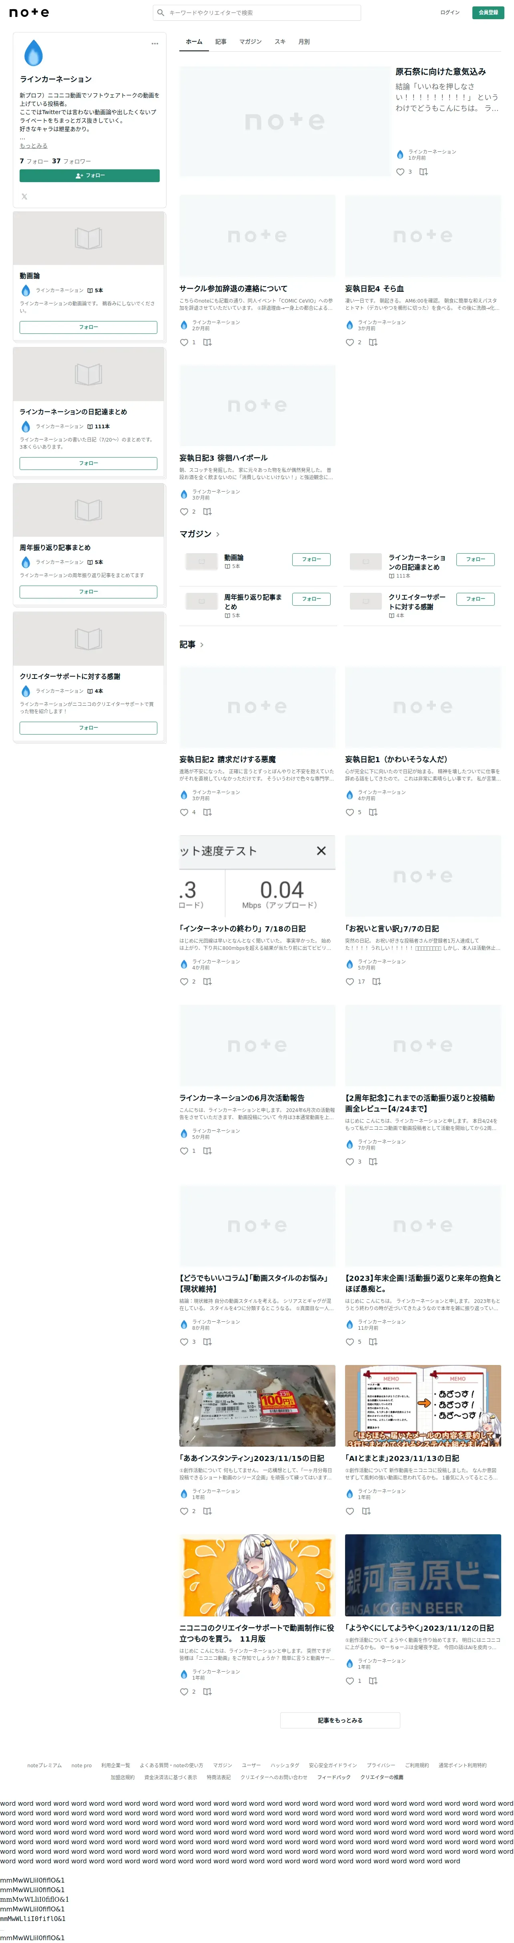Switch to the 記事 tab
This screenshot has height=1943, width=514.
tap(221, 42)
